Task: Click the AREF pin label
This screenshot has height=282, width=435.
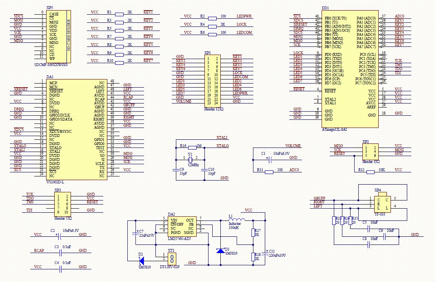Action: click(371, 107)
